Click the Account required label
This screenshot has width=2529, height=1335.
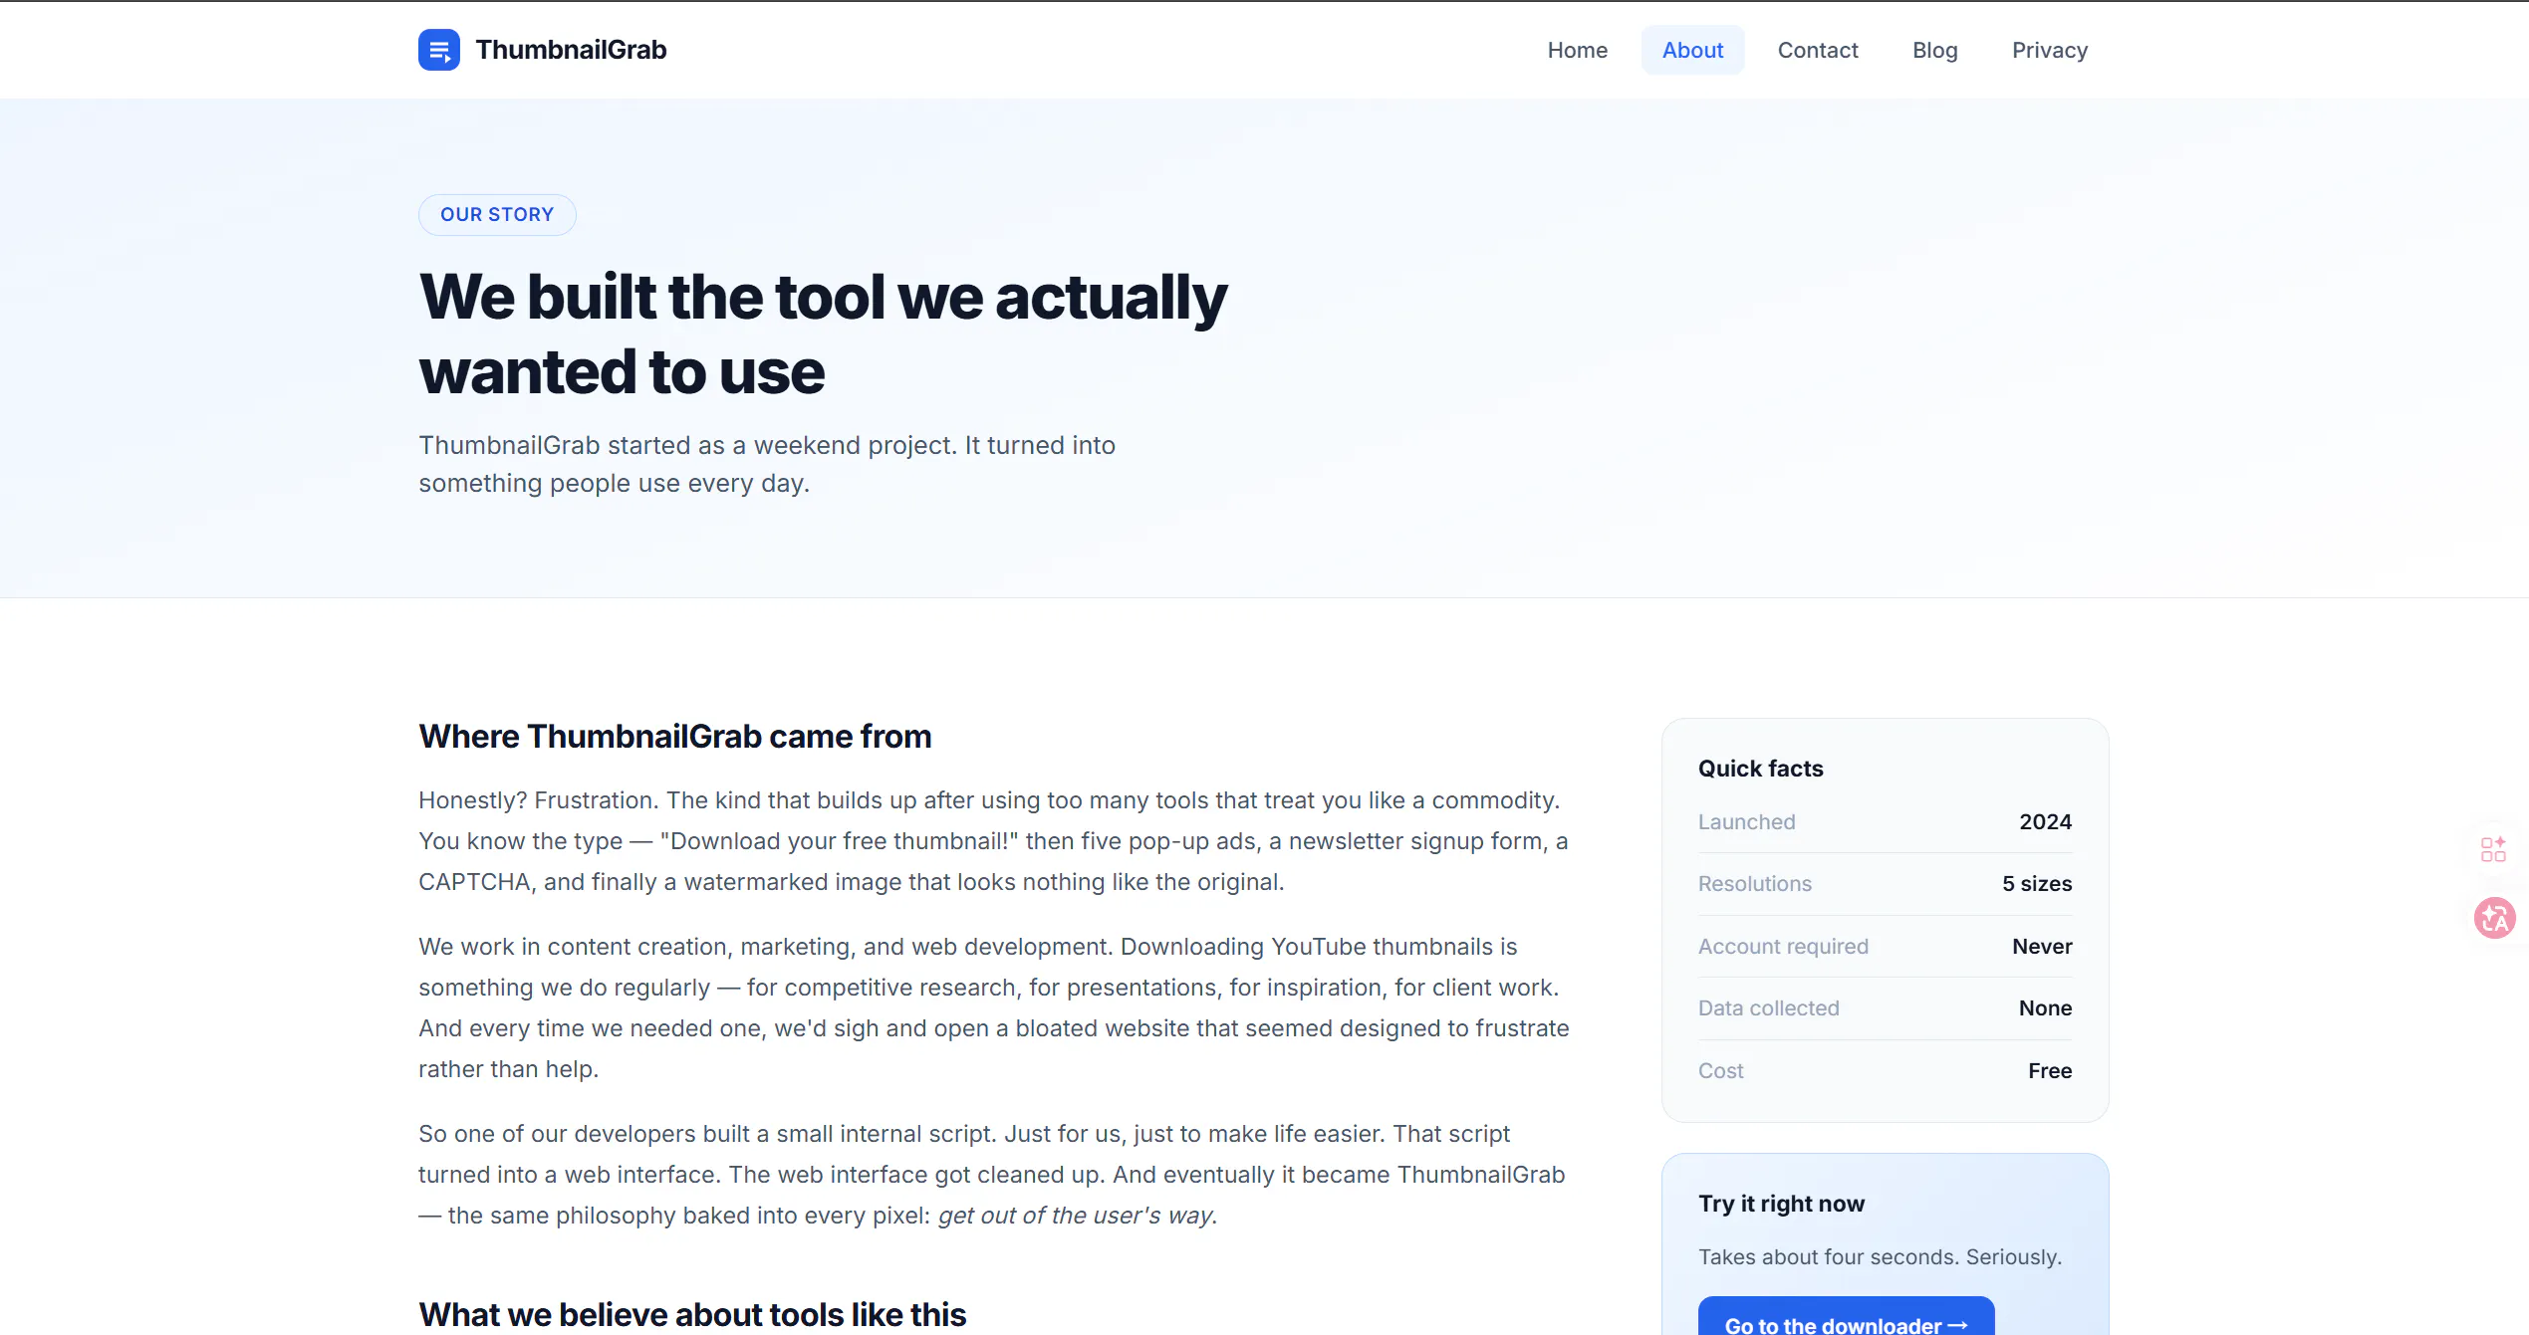[1783, 947]
